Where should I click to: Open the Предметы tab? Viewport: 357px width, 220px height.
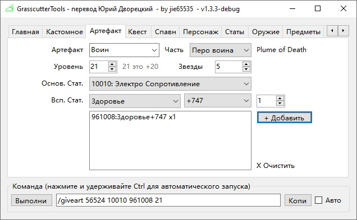click(303, 32)
